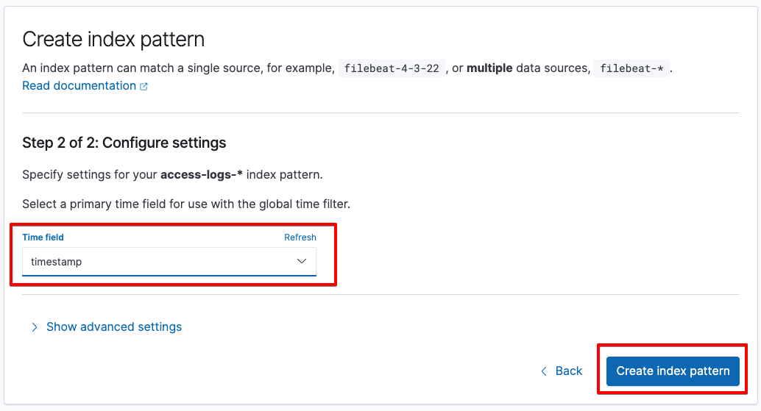Expand Show advanced settings
The image size is (761, 411).
click(x=114, y=326)
